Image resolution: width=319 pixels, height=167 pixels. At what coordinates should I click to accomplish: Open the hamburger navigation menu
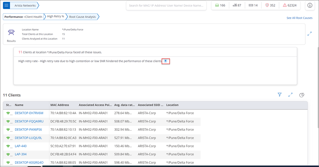point(6,5)
